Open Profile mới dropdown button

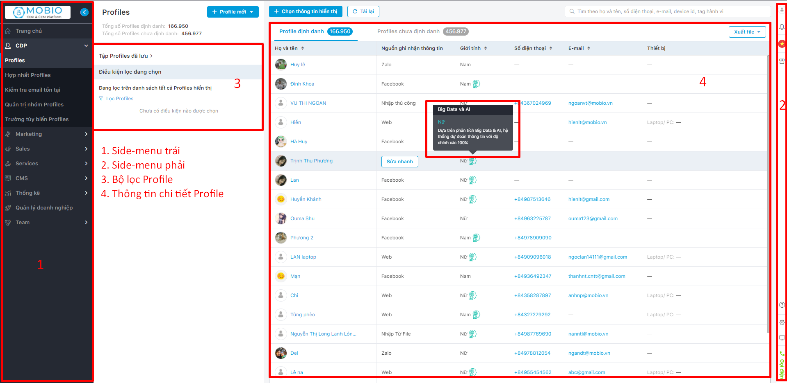pyautogui.click(x=233, y=12)
